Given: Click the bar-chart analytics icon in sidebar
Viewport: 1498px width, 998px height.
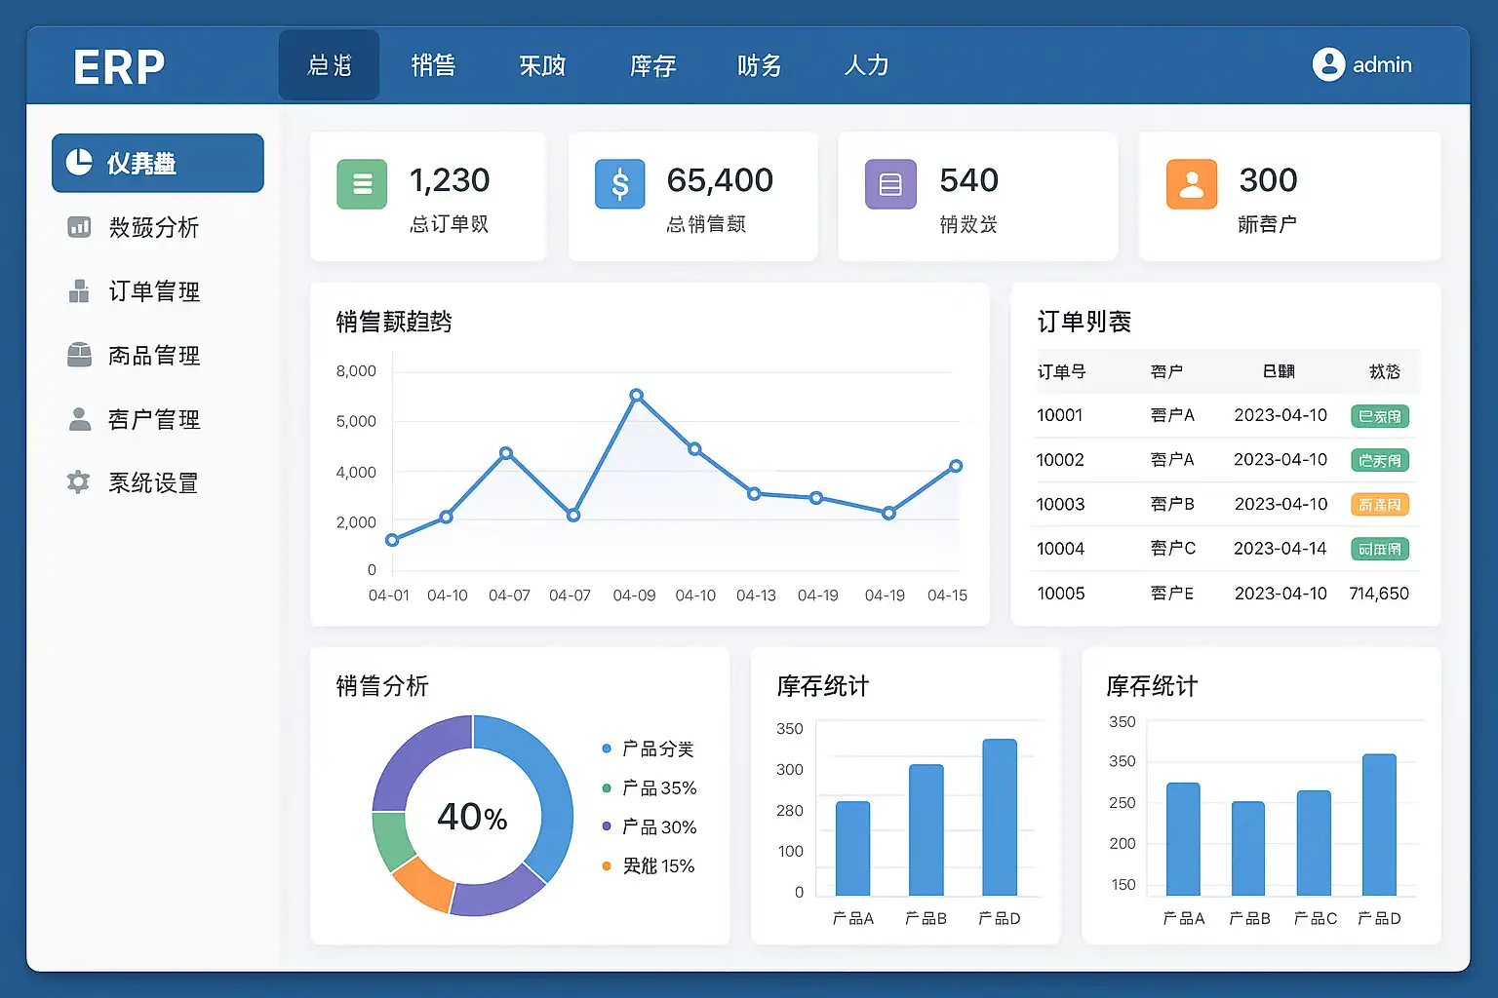Looking at the screenshot, I should click(79, 227).
